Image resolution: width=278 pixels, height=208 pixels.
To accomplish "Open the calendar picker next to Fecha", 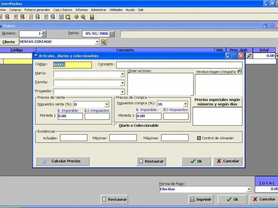I will (112, 34).
